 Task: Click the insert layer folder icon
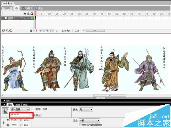coord(11,30)
